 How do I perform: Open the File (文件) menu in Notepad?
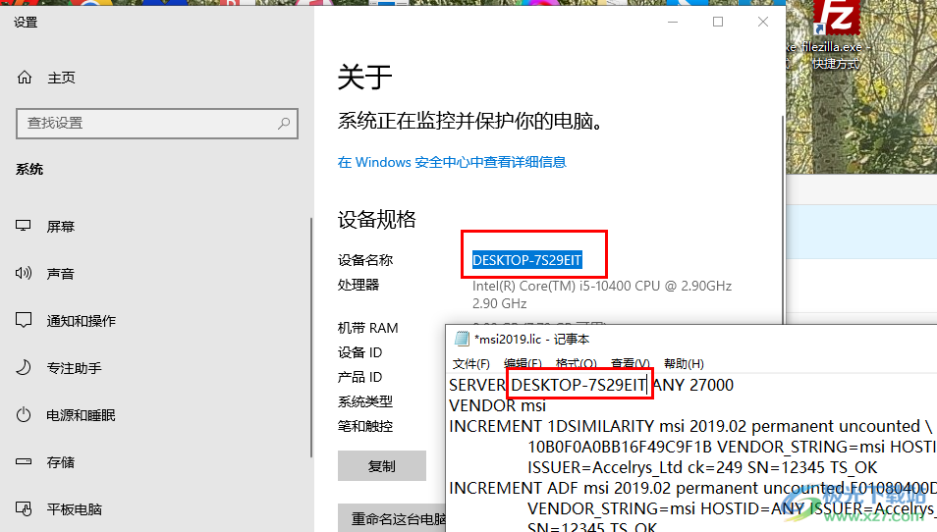(x=470, y=363)
